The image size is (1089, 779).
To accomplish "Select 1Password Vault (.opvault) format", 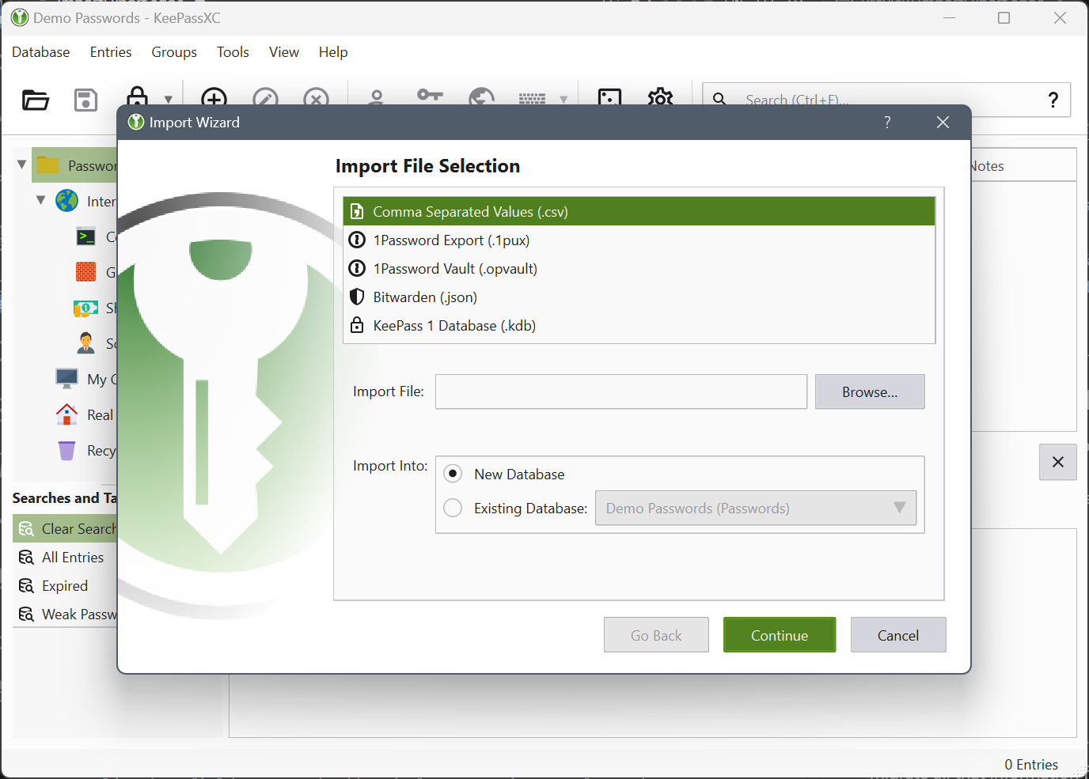I will pos(639,268).
